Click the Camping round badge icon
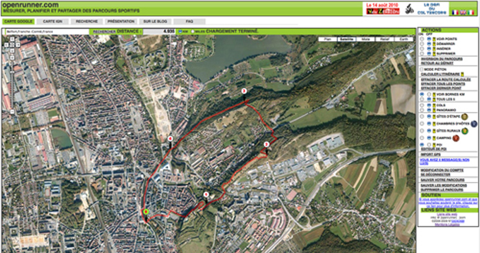This screenshot has height=253, width=480. tap(456, 138)
